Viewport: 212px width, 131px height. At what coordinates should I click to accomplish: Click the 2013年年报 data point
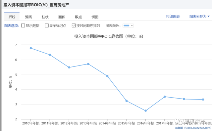[88, 64]
